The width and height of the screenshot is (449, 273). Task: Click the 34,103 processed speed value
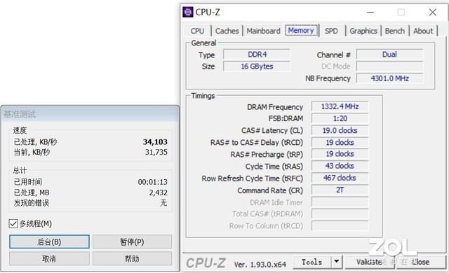(x=155, y=142)
